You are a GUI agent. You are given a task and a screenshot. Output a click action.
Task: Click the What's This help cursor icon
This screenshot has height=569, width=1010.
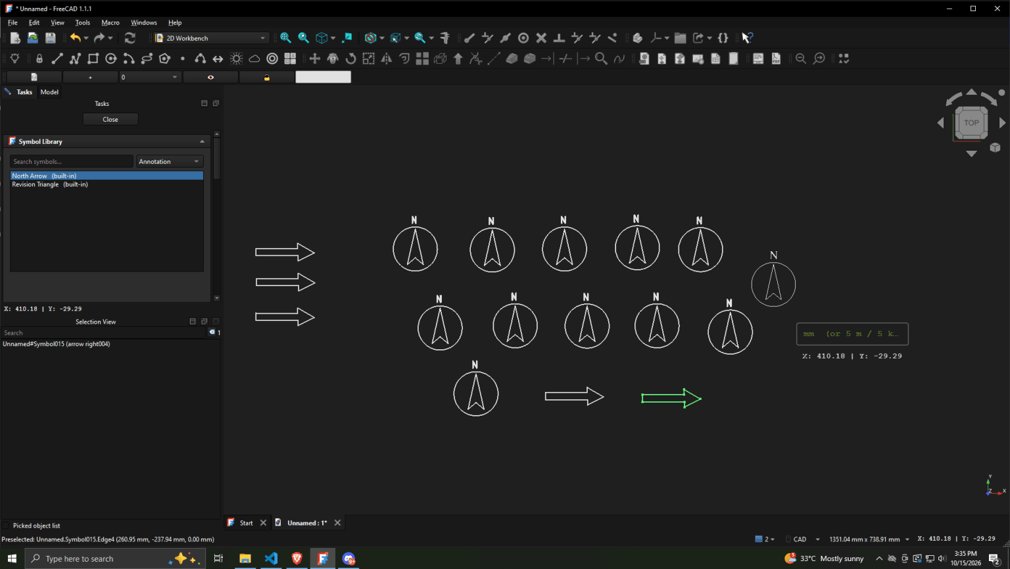pyautogui.click(x=747, y=38)
